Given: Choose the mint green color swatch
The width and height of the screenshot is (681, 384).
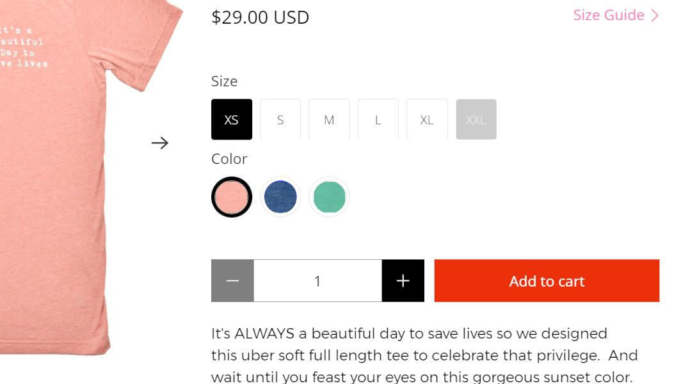Looking at the screenshot, I should [x=328, y=196].
